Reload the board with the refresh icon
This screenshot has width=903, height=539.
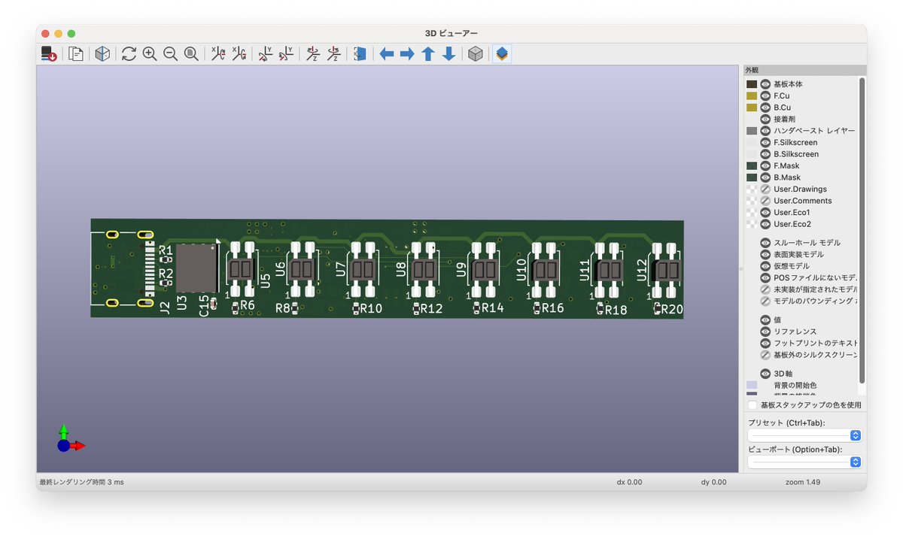click(x=129, y=54)
